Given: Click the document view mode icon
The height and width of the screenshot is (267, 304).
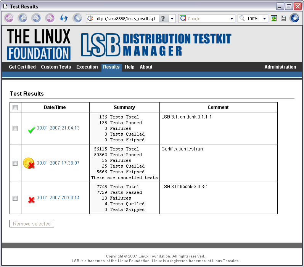Looking at the screenshot, I should pyautogui.click(x=283, y=18).
